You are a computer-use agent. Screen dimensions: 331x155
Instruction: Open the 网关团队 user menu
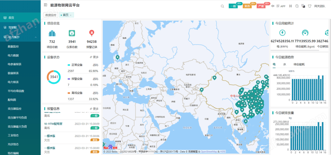point(319,6)
